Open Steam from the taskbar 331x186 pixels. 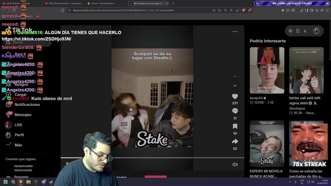[x=51, y=182]
